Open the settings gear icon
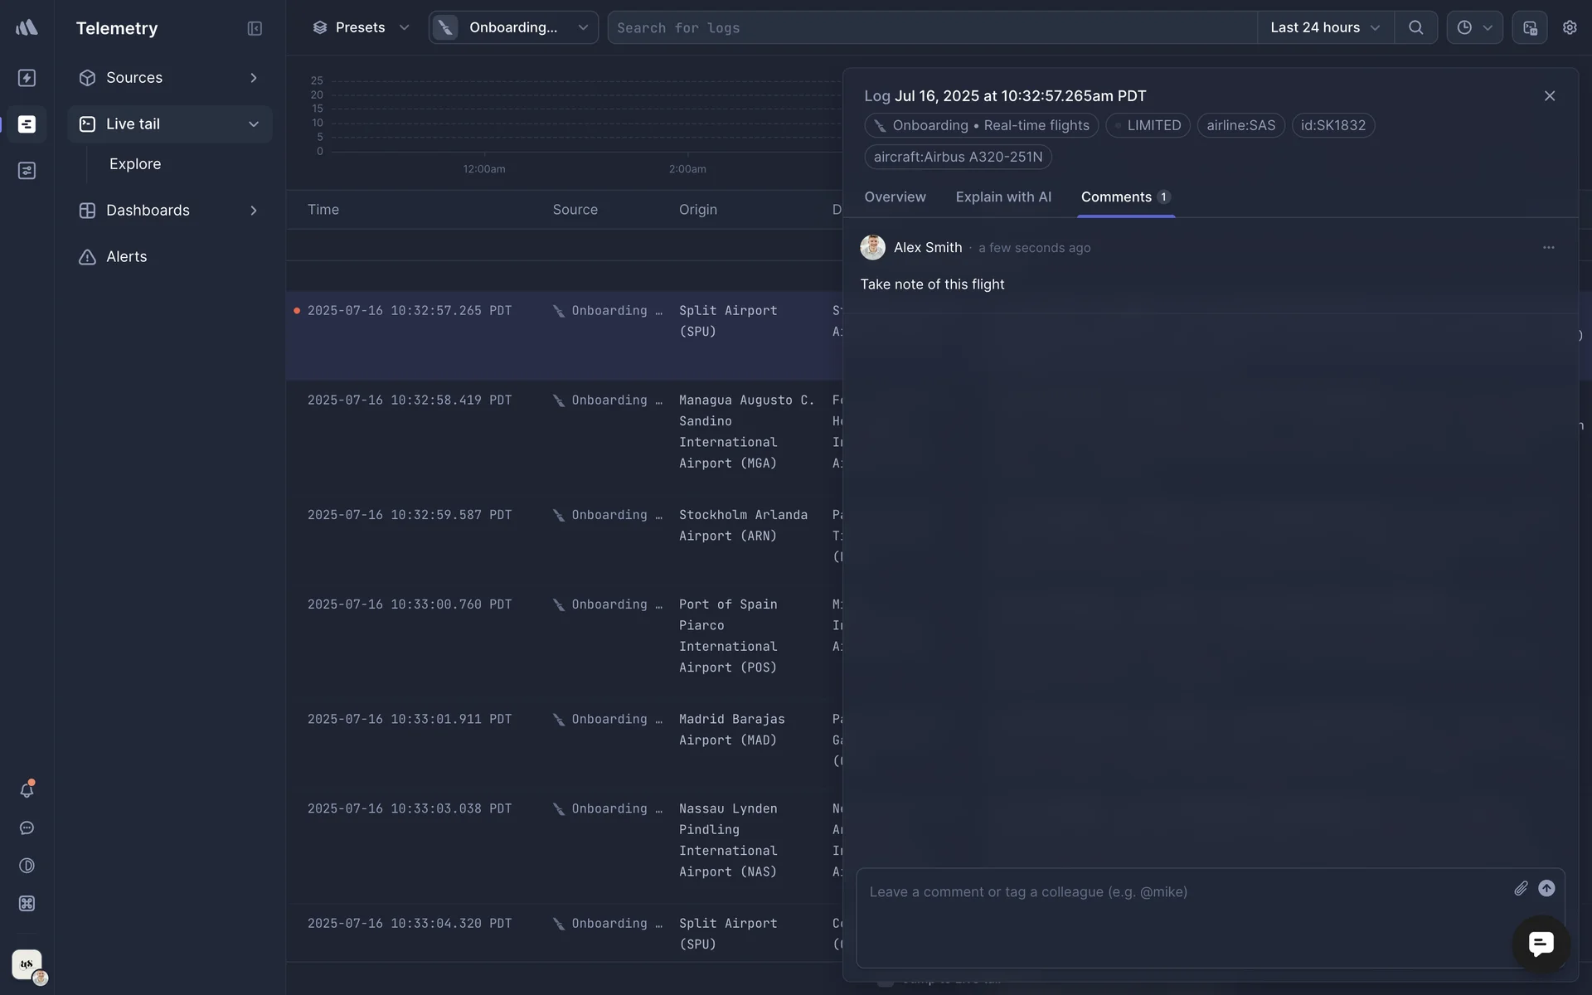 [1569, 27]
